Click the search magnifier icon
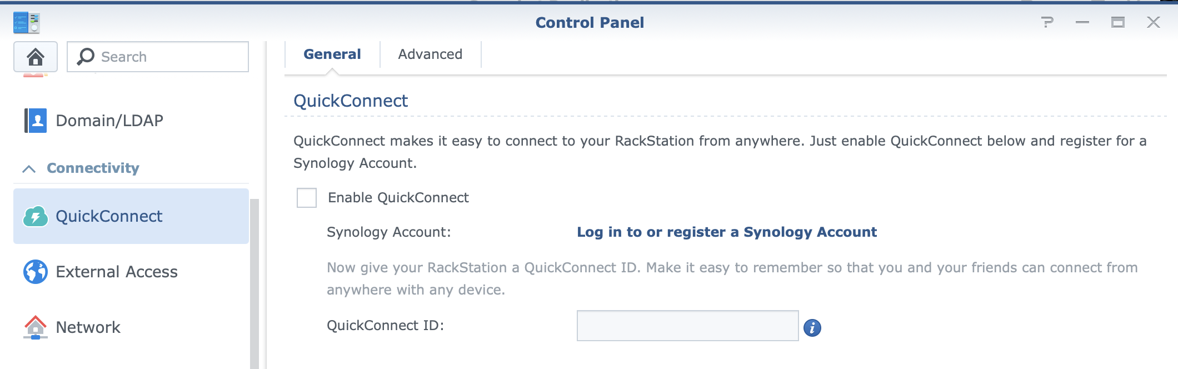 pyautogui.click(x=86, y=57)
